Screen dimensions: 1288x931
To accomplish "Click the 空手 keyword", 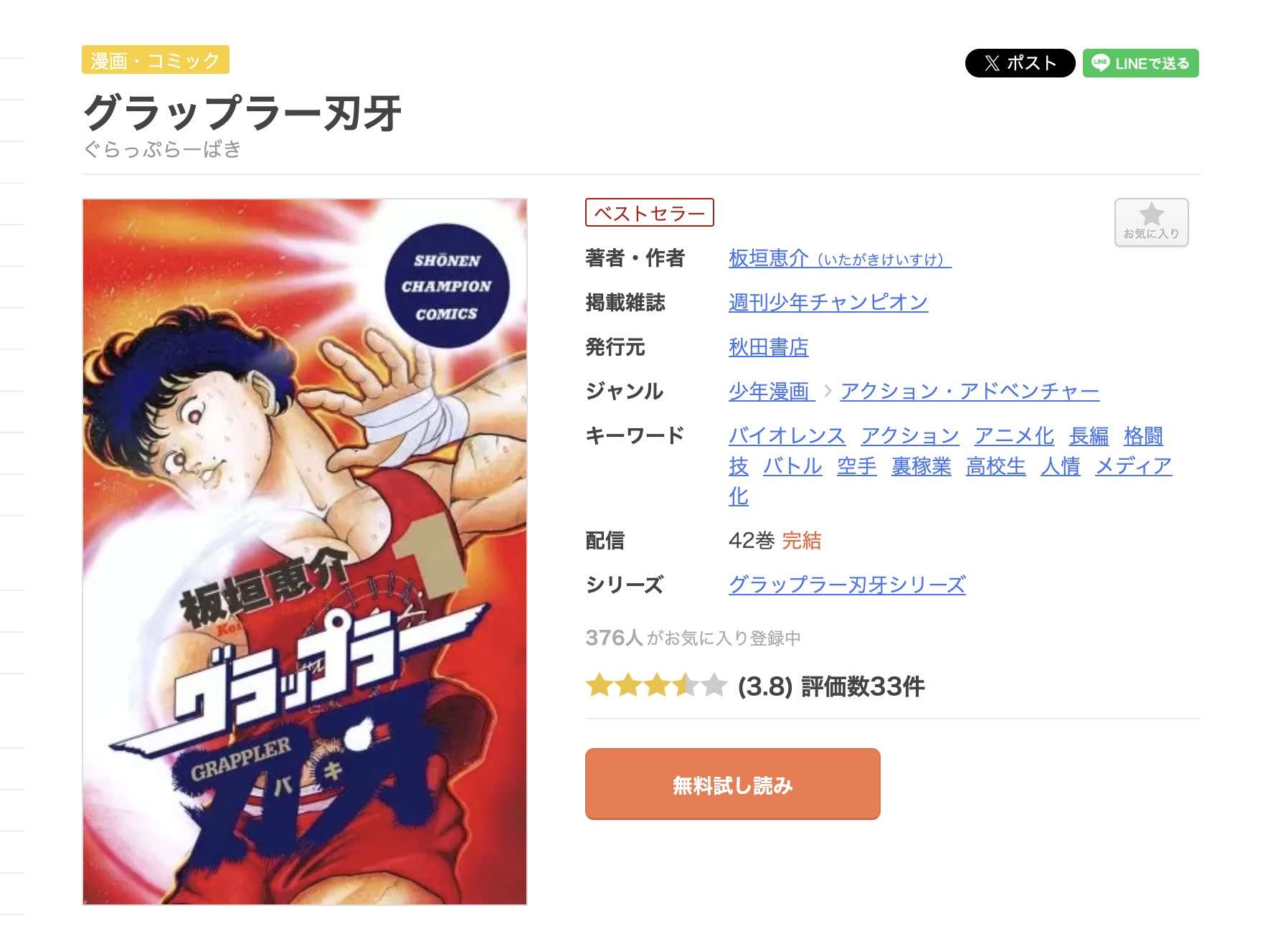I will [856, 466].
